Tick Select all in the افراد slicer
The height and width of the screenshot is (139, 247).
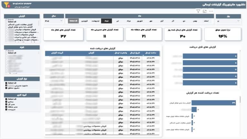pyautogui.click(x=6, y=53)
